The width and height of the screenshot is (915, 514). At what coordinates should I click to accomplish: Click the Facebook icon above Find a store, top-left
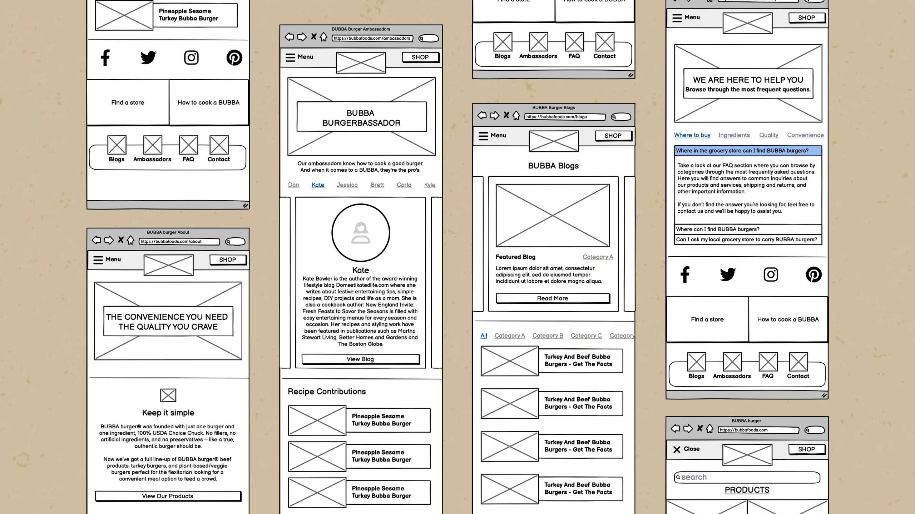pyautogui.click(x=105, y=57)
